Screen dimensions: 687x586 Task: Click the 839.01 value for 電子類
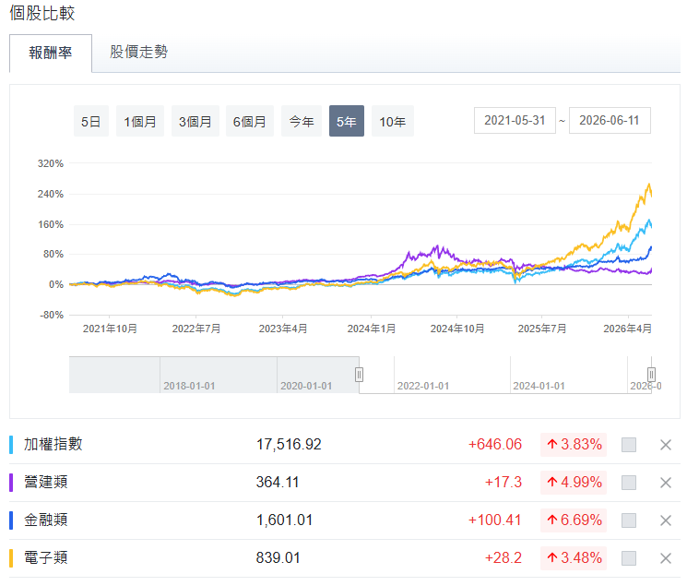click(x=278, y=557)
